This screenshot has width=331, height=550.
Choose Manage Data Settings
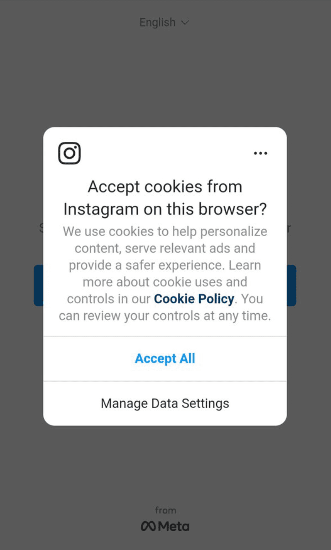pyautogui.click(x=165, y=403)
